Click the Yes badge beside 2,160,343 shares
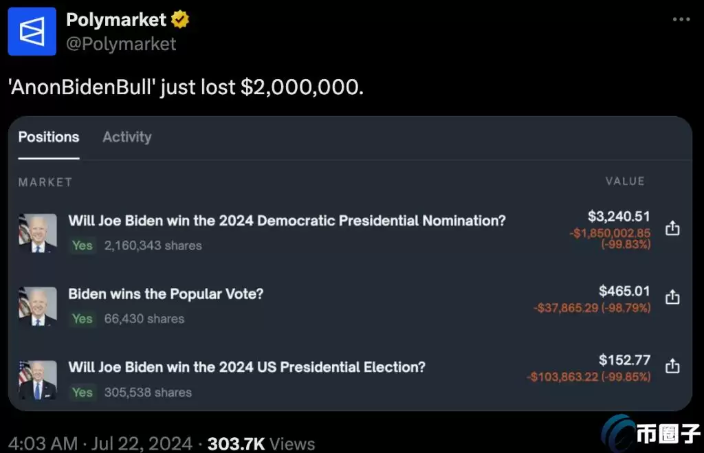 82,245
